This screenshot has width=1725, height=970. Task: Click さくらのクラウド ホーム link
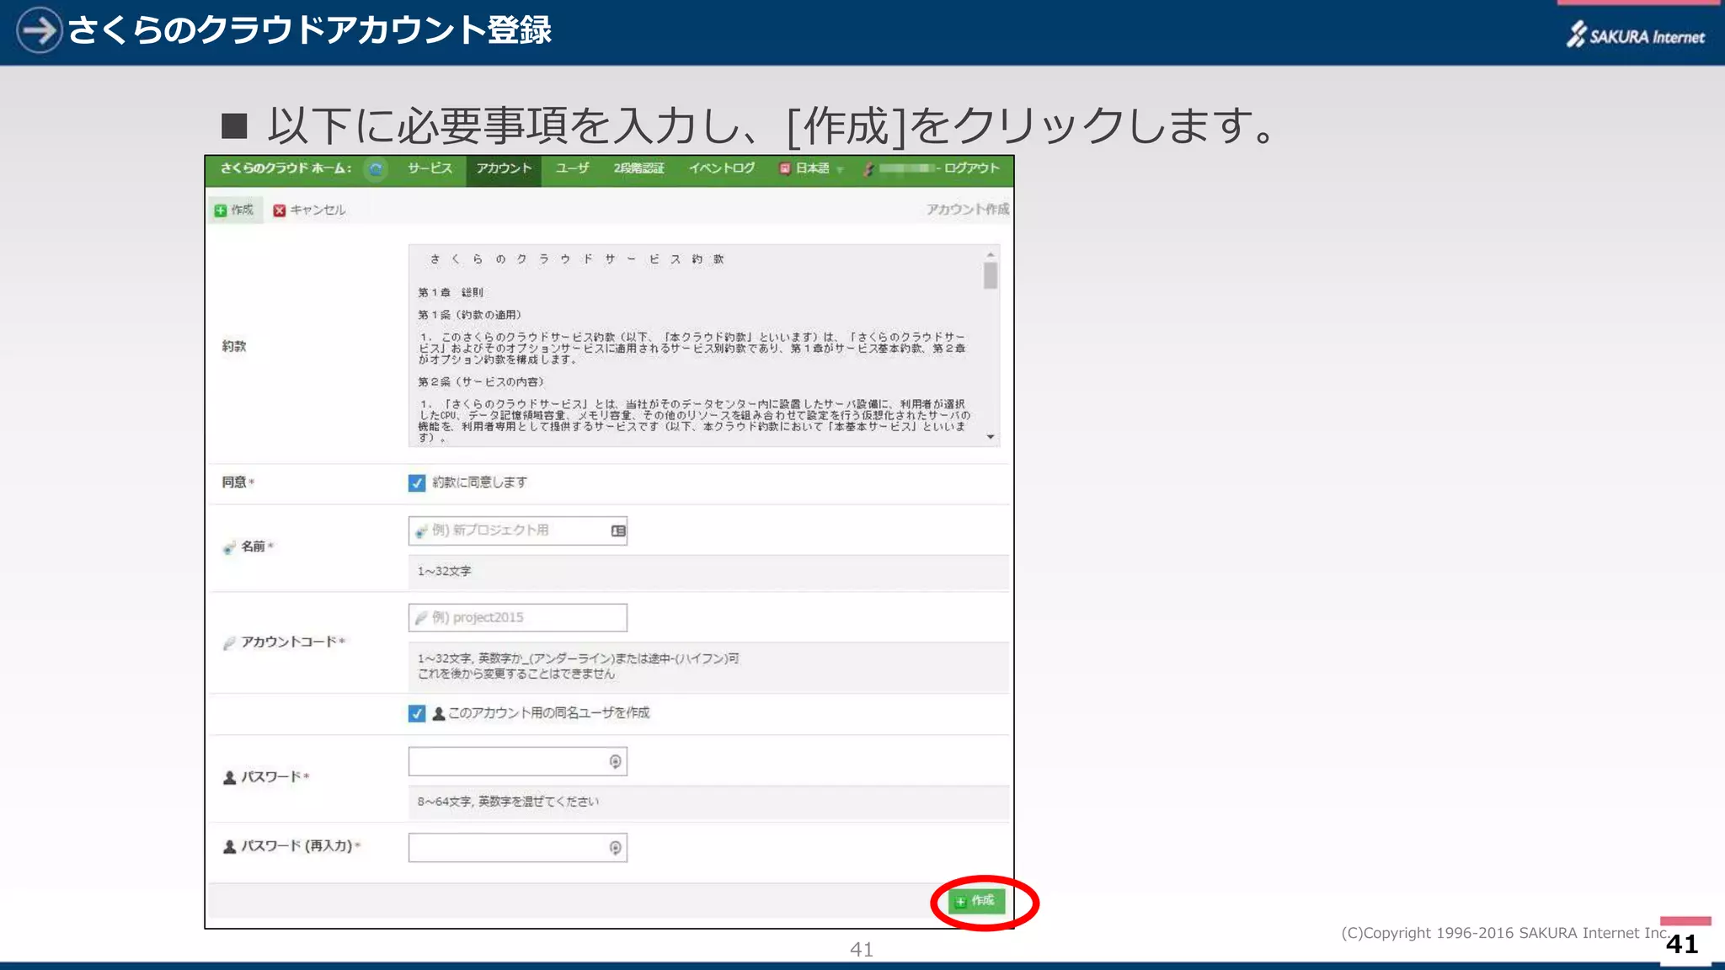pyautogui.click(x=286, y=168)
